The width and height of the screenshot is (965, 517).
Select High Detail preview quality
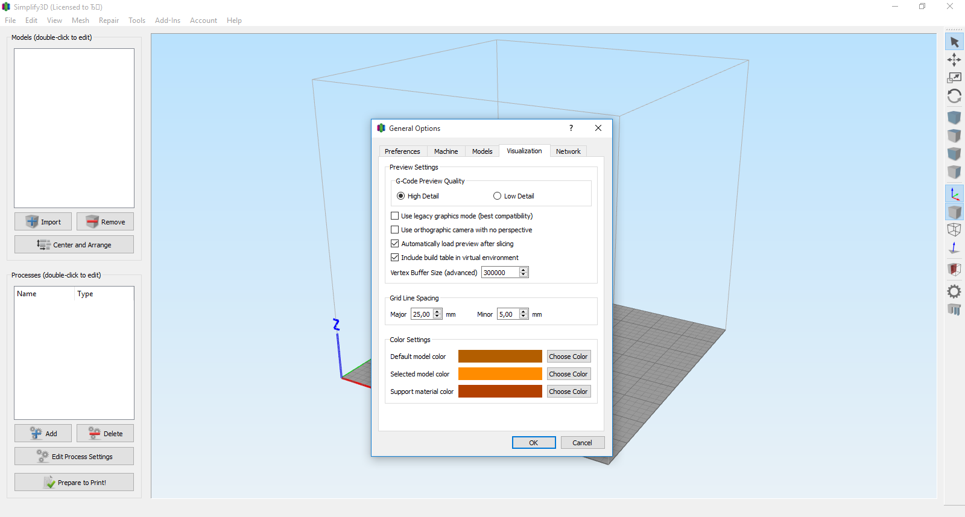pos(418,196)
